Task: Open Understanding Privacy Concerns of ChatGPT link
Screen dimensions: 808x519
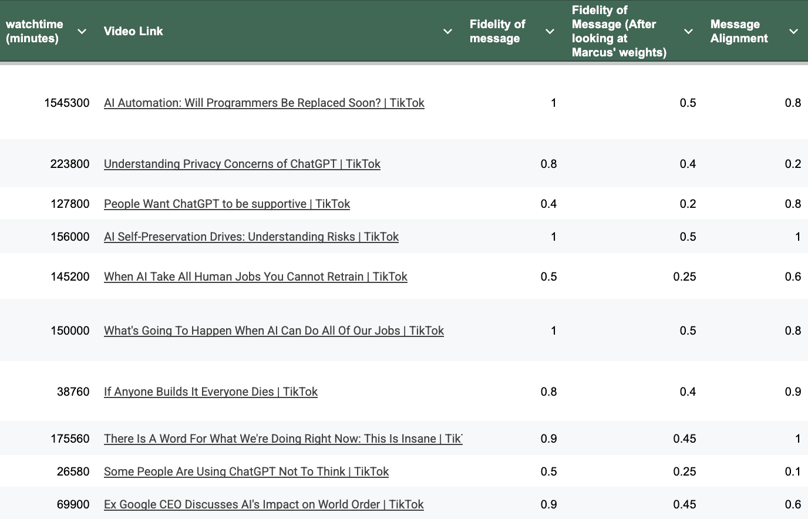Action: pos(242,164)
